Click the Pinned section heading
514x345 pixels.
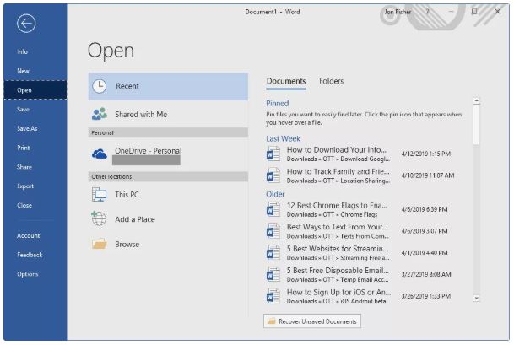278,103
